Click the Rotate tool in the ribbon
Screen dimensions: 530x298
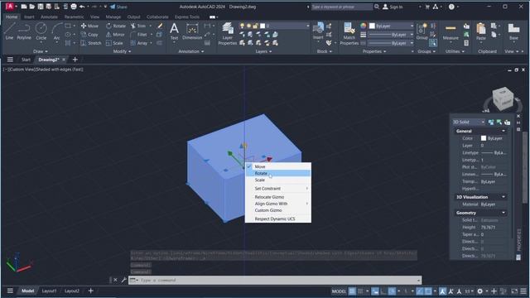click(x=116, y=26)
